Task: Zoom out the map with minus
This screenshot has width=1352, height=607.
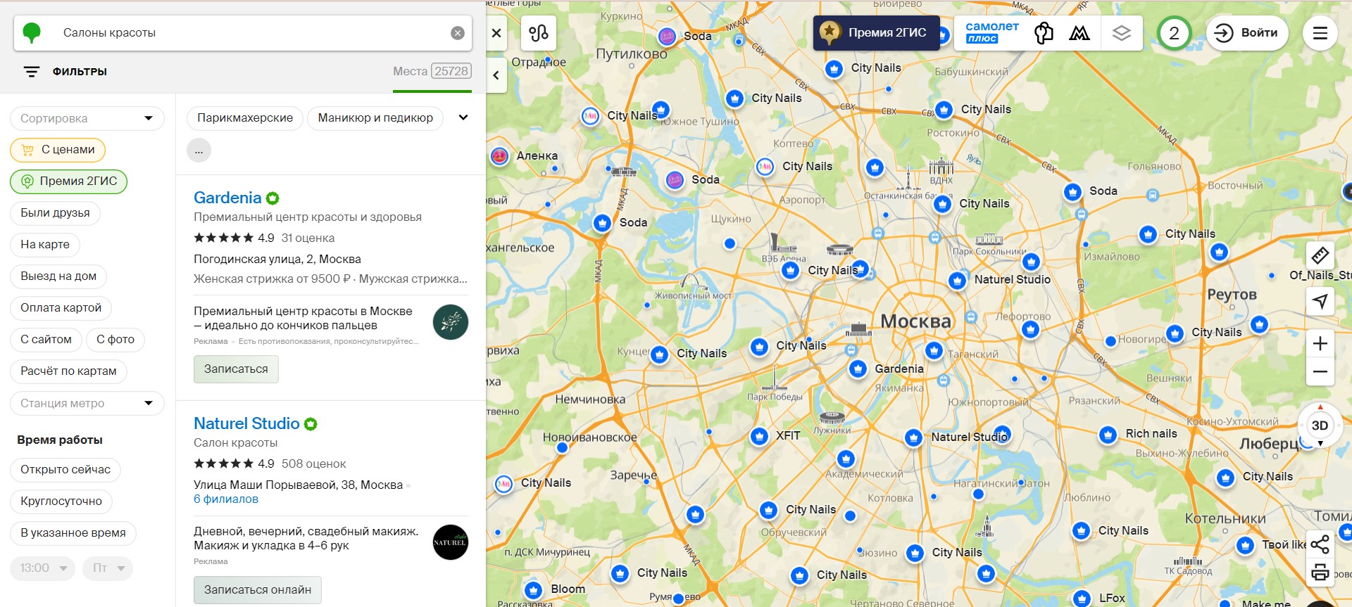Action: point(1320,371)
